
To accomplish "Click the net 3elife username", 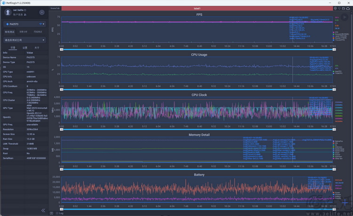I will click(18, 10).
